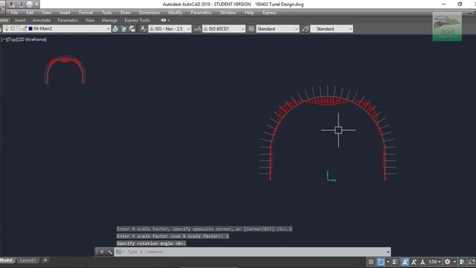The height and width of the screenshot is (268, 476).
Task: Open the Parametric menu in menu bar
Action: pos(201,13)
